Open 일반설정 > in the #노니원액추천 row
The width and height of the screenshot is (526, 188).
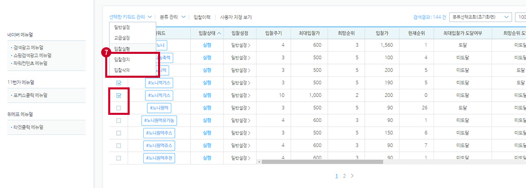point(240,158)
